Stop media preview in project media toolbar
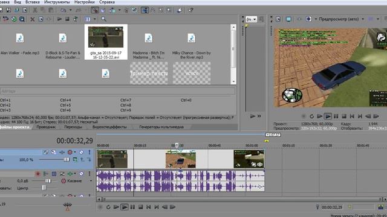Image resolution: width=387 pixels, height=217 pixels. click(67, 19)
